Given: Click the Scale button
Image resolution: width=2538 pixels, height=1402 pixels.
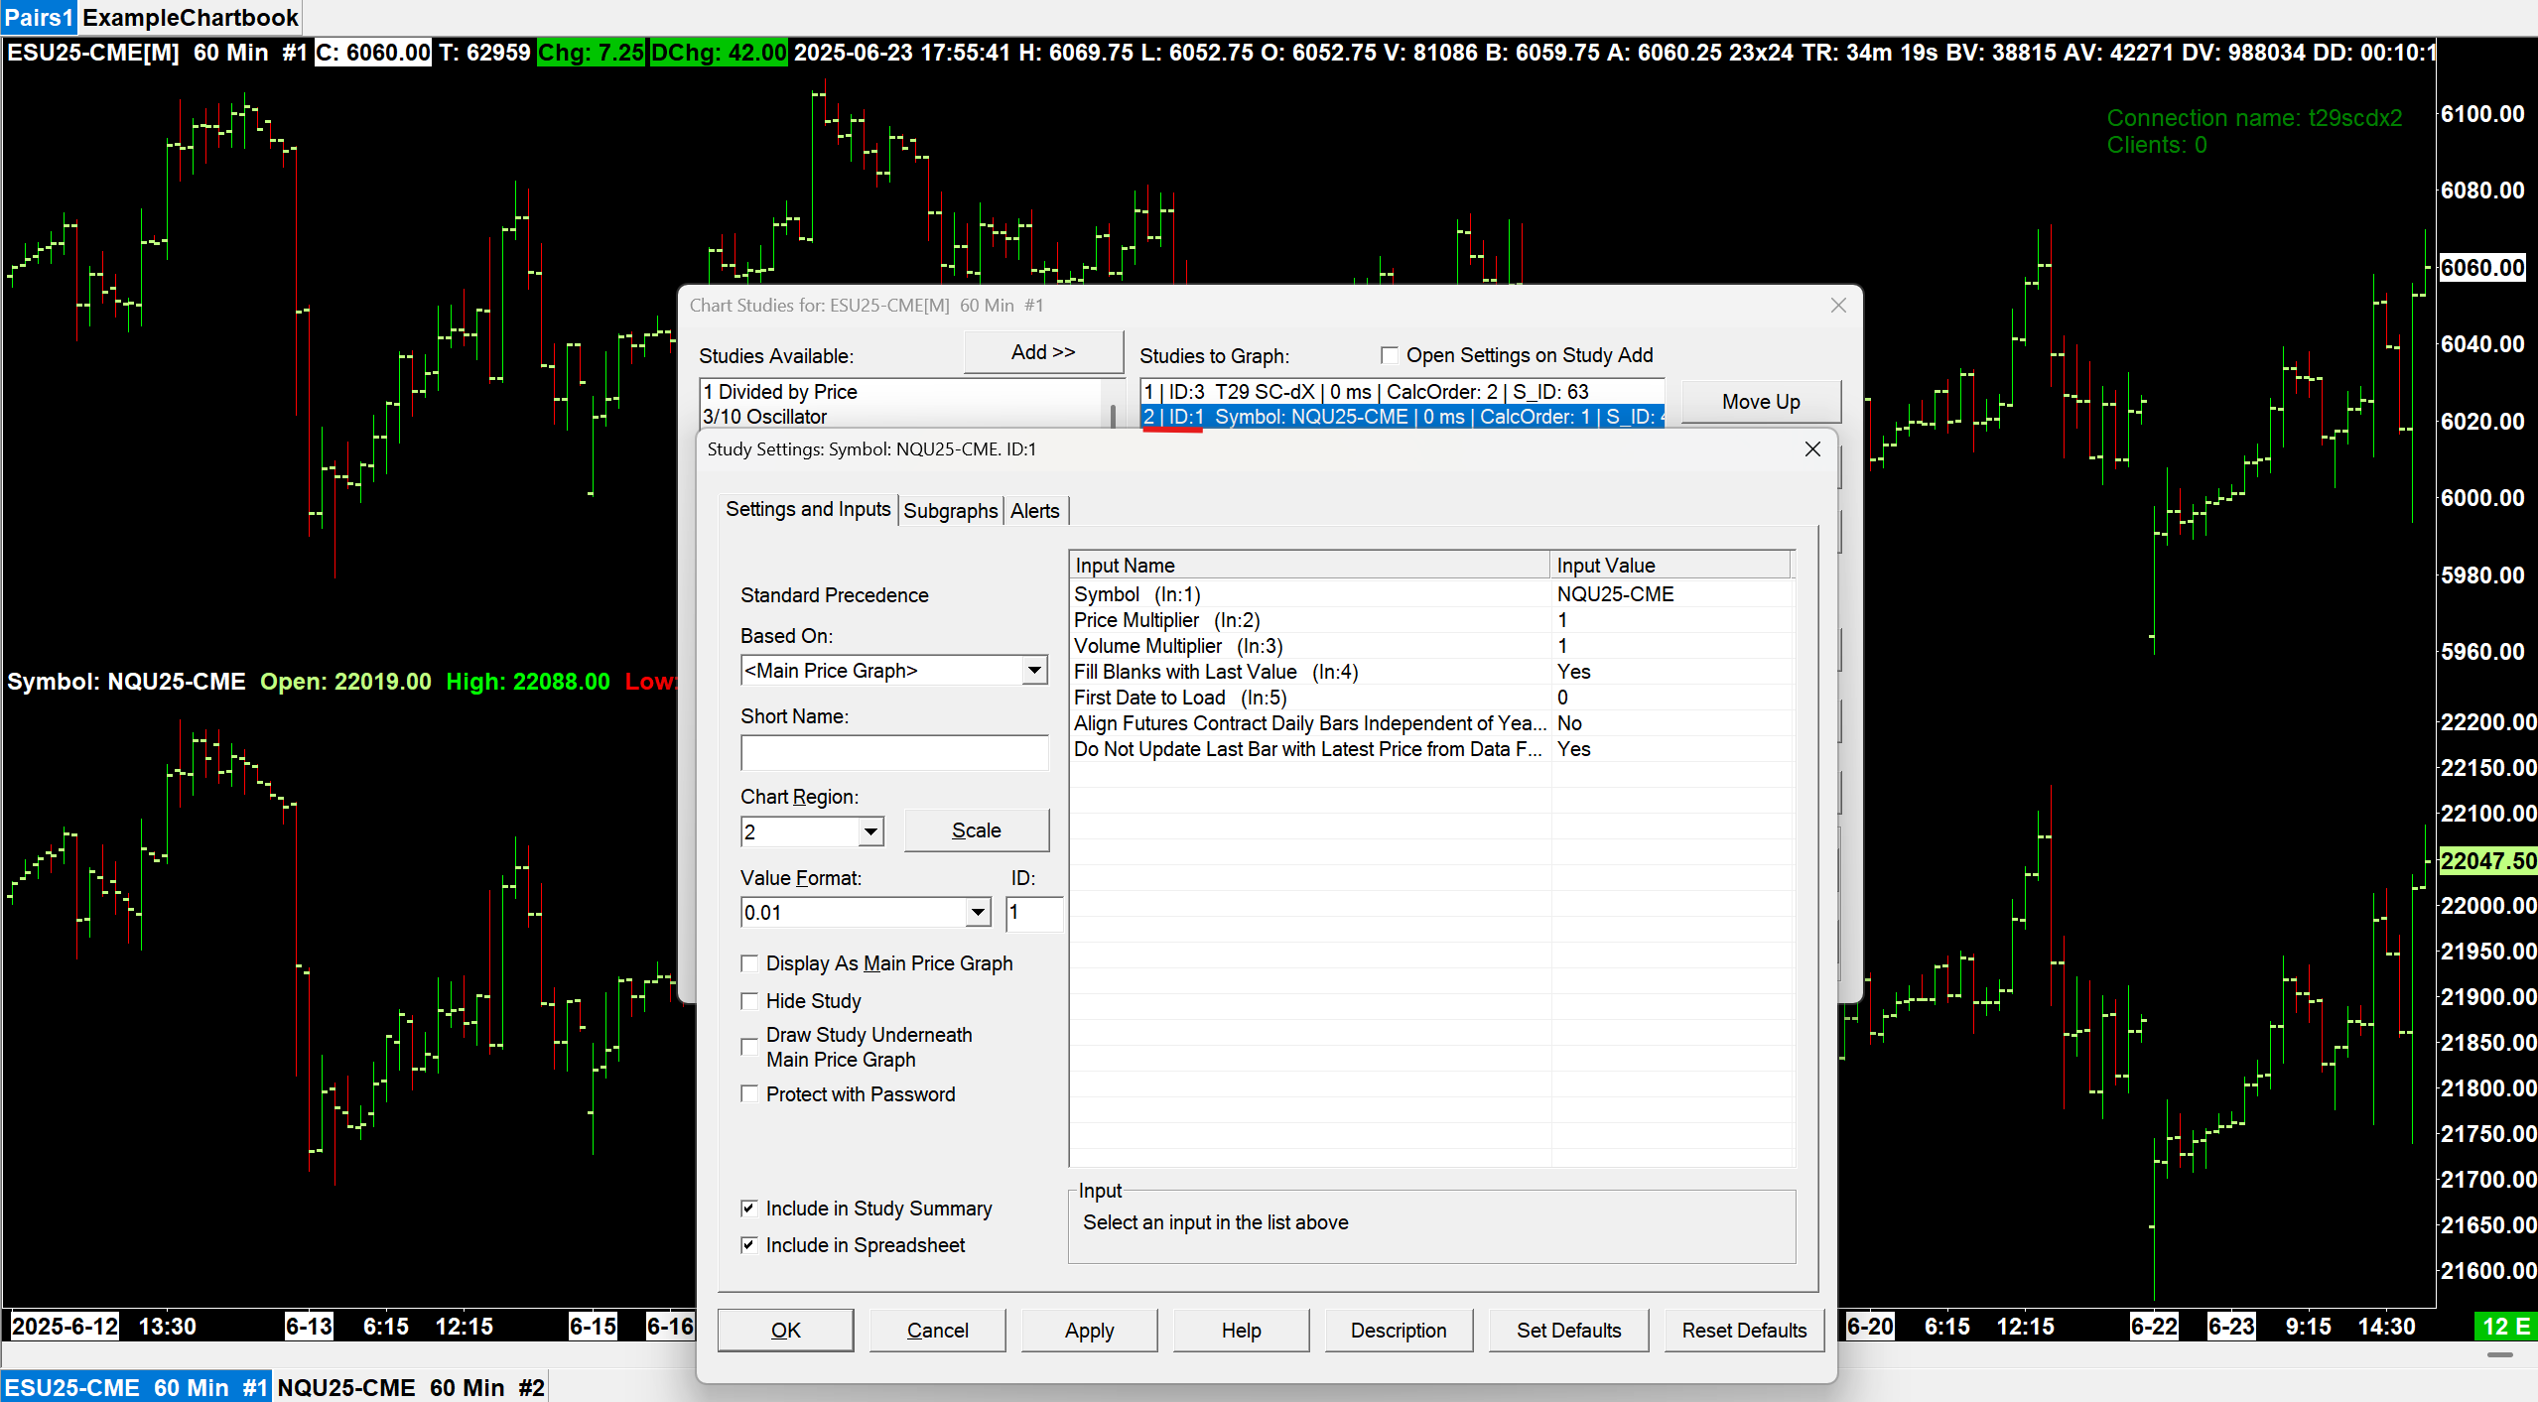Looking at the screenshot, I should pyautogui.click(x=976, y=830).
